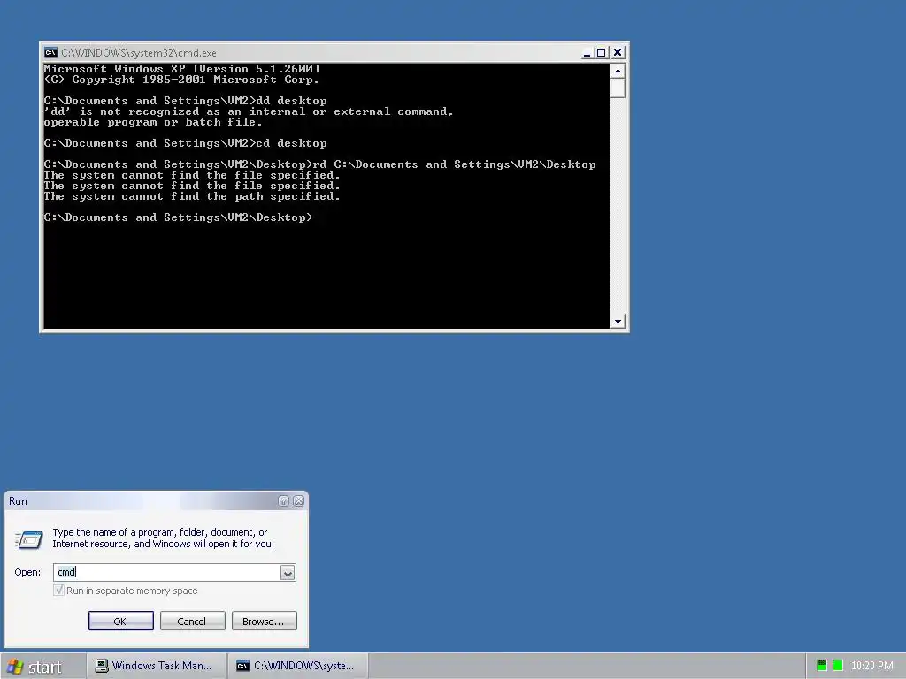Close the cmd.exe window
This screenshot has width=906, height=679.
pos(618,52)
